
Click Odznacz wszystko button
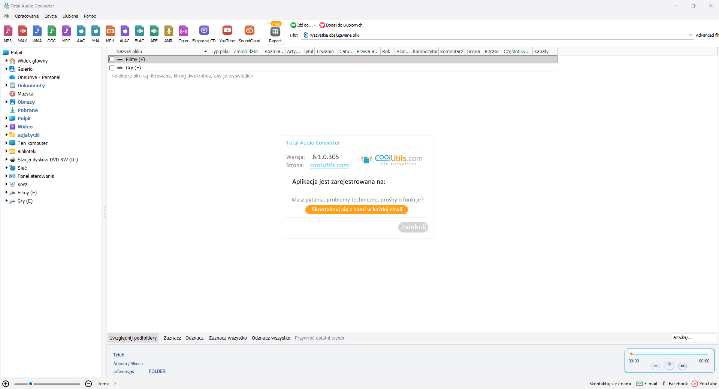(x=271, y=338)
